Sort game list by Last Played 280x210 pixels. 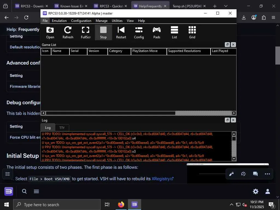pyautogui.click(x=224, y=51)
